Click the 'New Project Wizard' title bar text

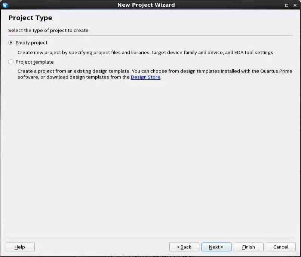coord(146,5)
